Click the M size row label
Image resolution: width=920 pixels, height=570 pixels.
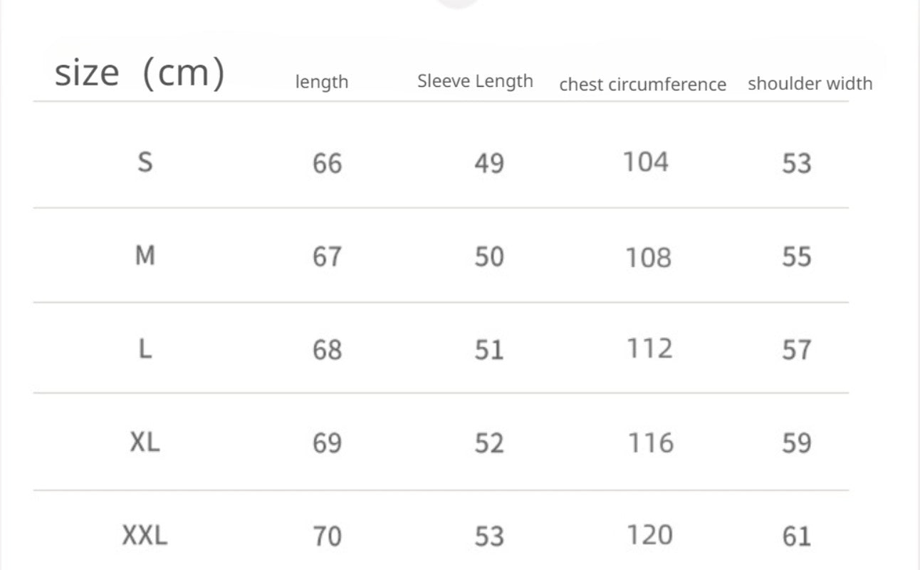tap(145, 255)
